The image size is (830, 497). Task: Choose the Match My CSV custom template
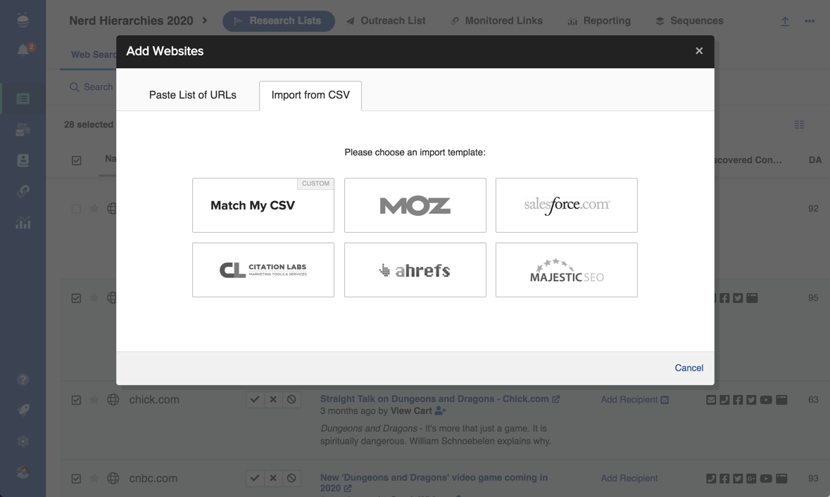[263, 205]
